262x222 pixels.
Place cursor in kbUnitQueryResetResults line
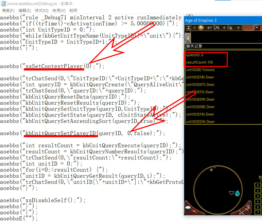pos(70,103)
